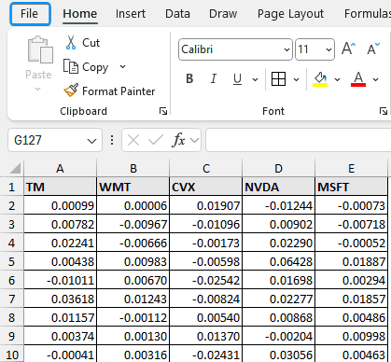Toggle Underline formatting
Image resolution: width=391 pixels, height=362 pixels.
[x=237, y=79]
